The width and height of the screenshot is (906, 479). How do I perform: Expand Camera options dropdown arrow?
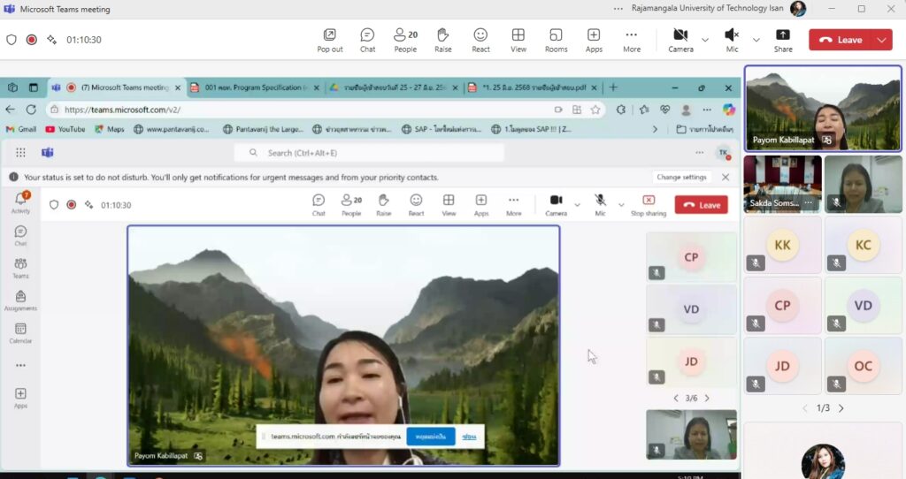(705, 40)
